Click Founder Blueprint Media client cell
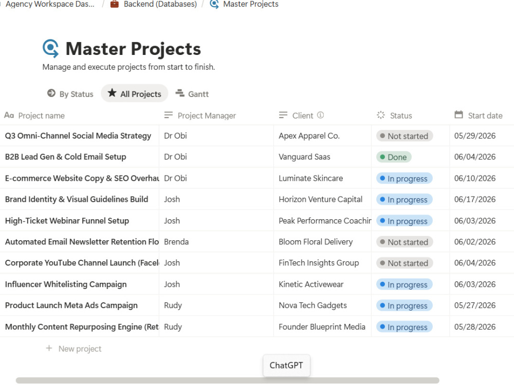Screen dimensions: 514x385 (323, 326)
